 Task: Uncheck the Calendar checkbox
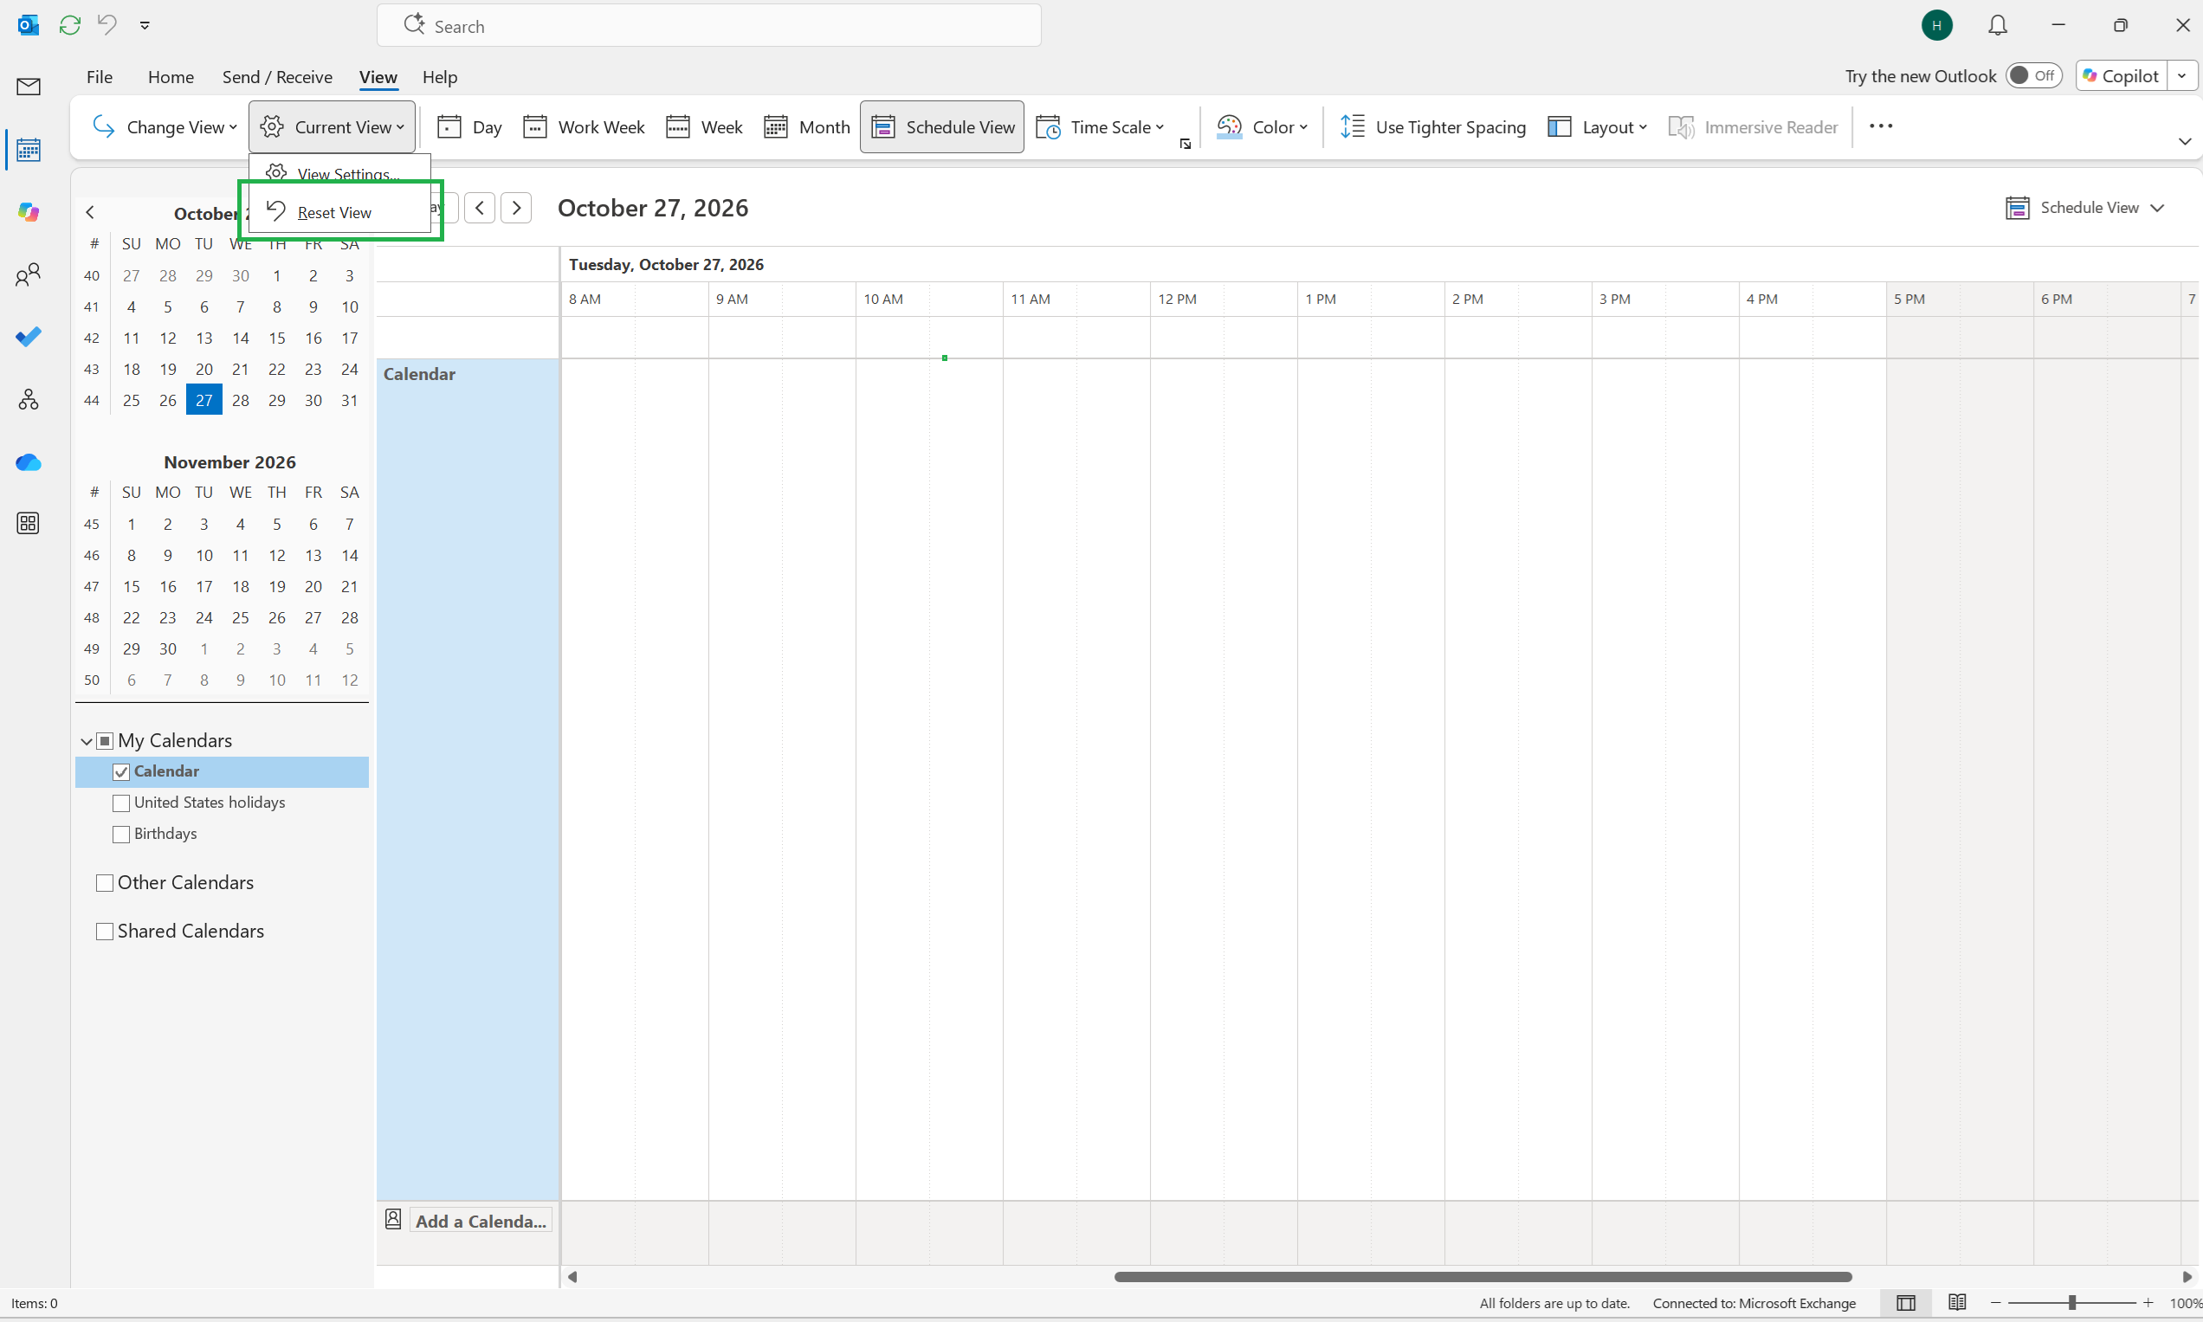[x=121, y=772]
